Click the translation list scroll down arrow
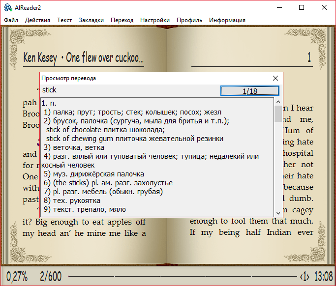The width and height of the screenshot is (336, 286). point(278,213)
